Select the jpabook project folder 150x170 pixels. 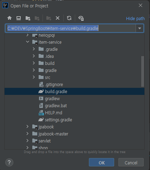point(74,127)
